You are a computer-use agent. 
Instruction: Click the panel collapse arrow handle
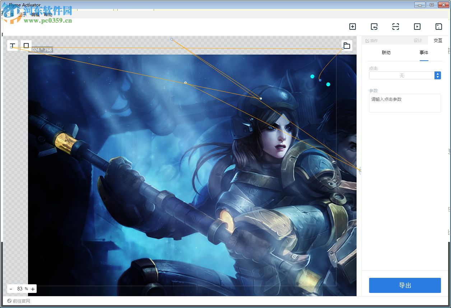point(360,171)
